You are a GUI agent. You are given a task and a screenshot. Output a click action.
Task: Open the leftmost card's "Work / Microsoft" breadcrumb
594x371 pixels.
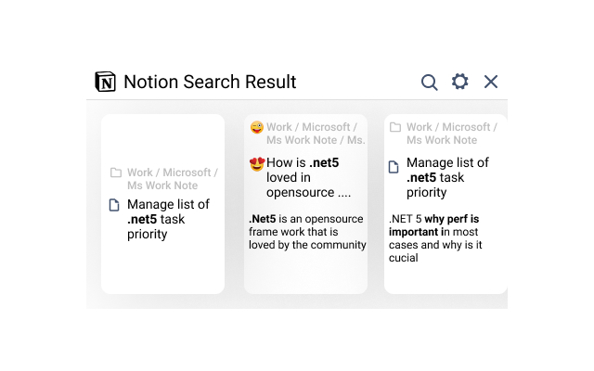[173, 173]
